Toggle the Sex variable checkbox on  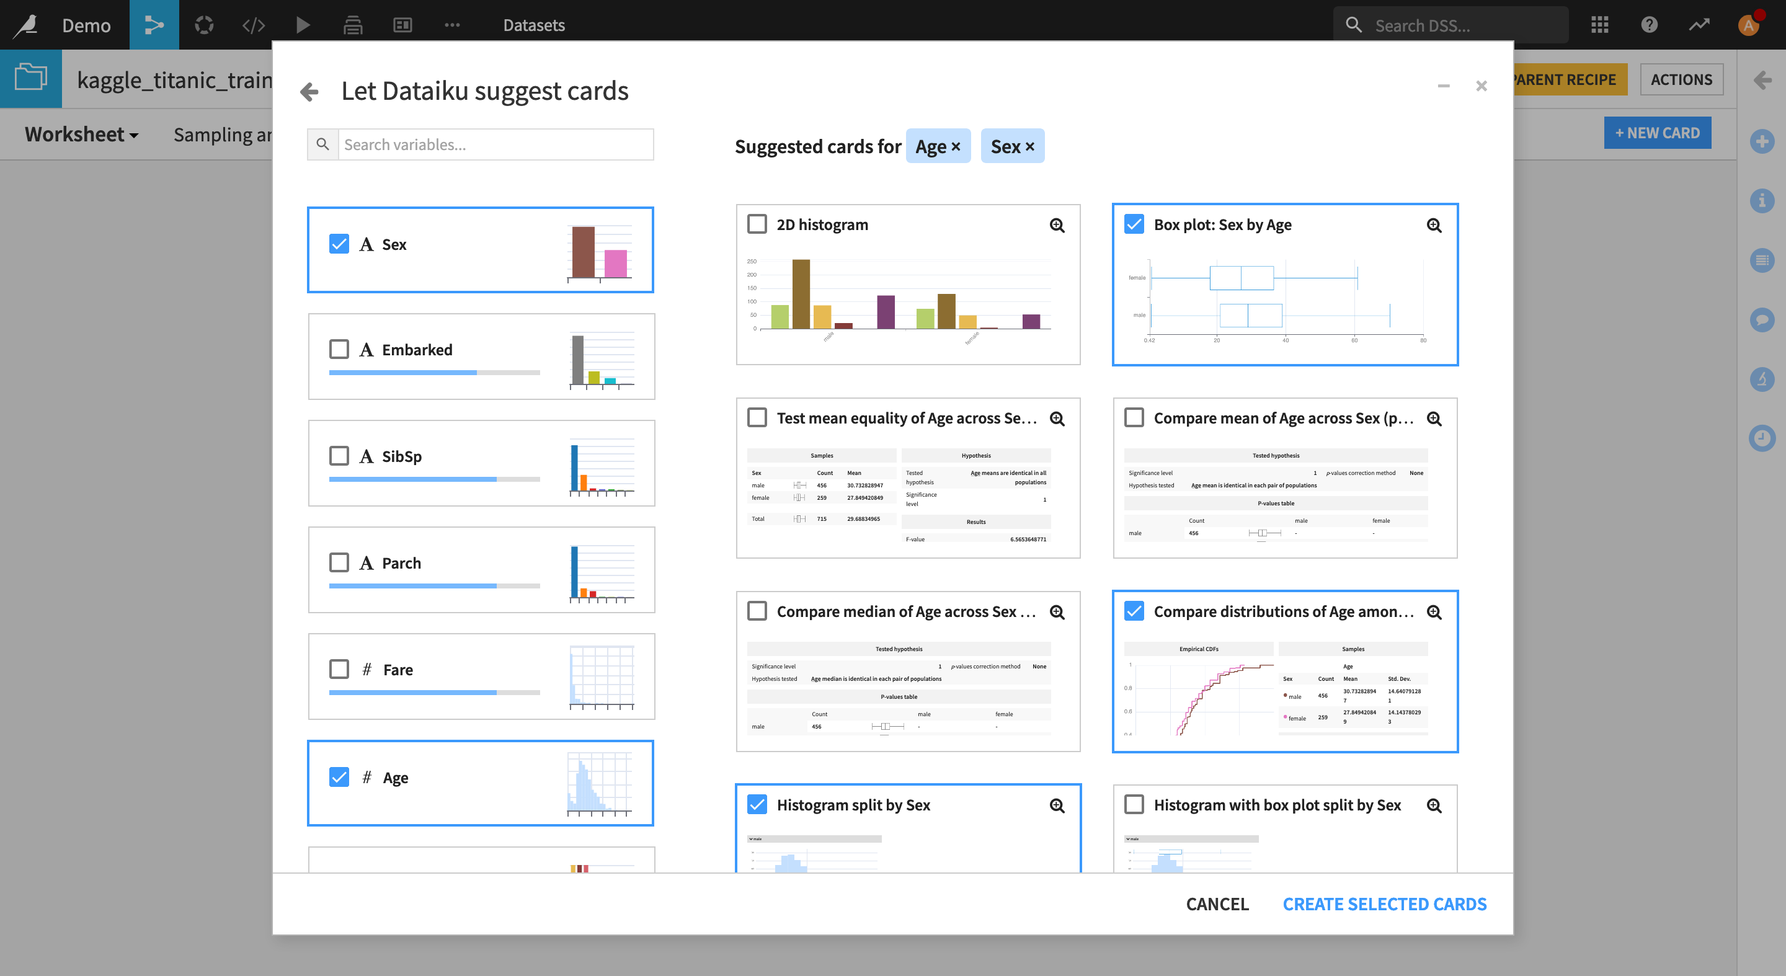click(340, 244)
